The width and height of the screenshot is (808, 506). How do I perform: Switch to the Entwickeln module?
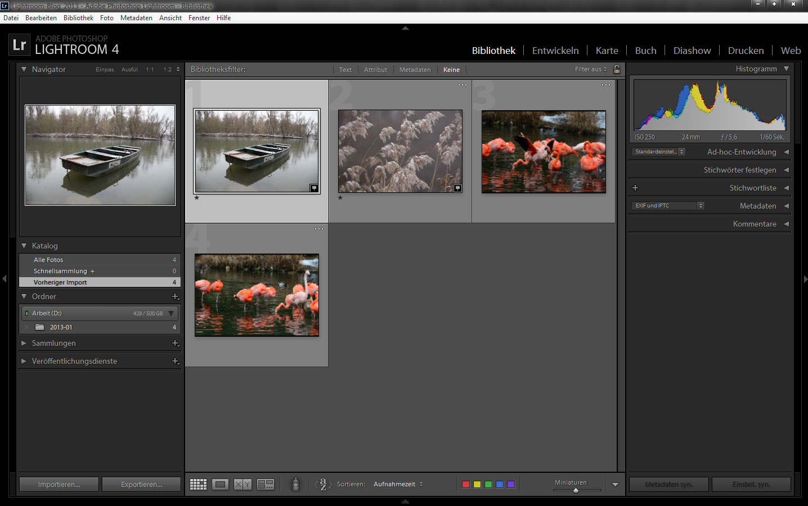tap(555, 51)
